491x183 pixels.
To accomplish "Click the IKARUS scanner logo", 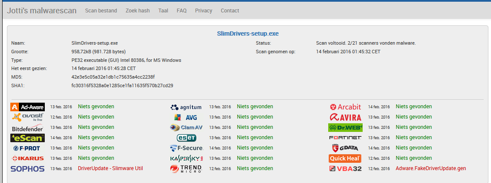I will 28,159.
